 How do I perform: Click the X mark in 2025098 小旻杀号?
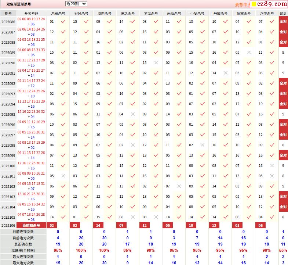(x=202, y=145)
